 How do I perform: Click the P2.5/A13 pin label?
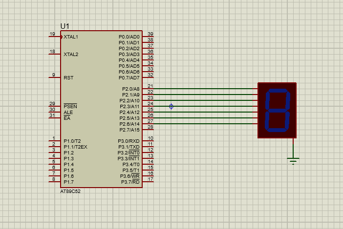pyautogui.click(x=129, y=118)
